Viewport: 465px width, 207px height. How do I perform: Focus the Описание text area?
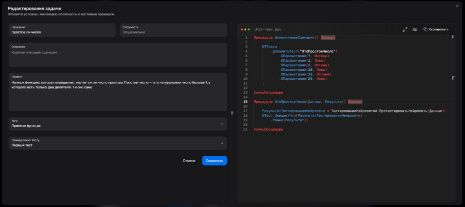click(x=118, y=55)
